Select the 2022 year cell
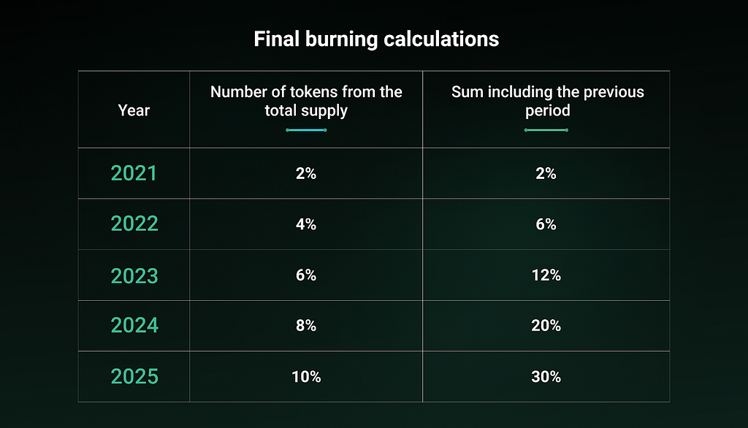Image resolution: width=748 pixels, height=428 pixels. click(x=134, y=223)
